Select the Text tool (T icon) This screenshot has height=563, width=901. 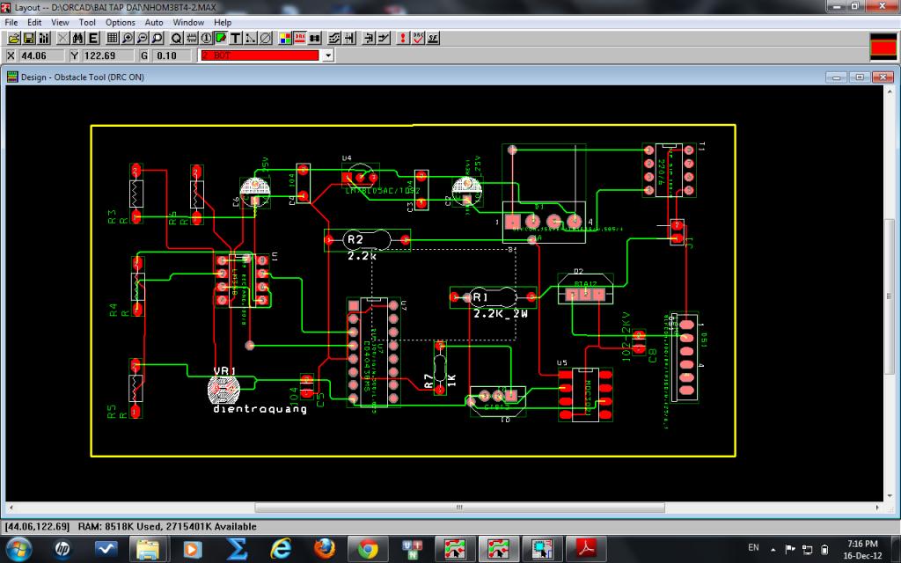(236, 39)
